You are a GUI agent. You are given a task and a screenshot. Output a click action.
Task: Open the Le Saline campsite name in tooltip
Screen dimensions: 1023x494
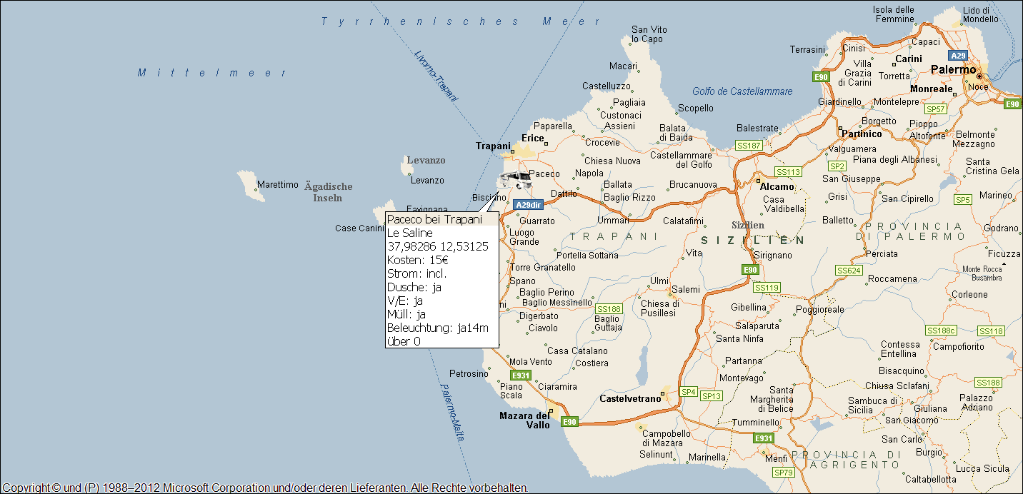click(x=409, y=233)
